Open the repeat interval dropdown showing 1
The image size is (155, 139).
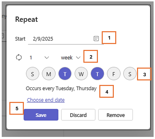click(x=39, y=58)
